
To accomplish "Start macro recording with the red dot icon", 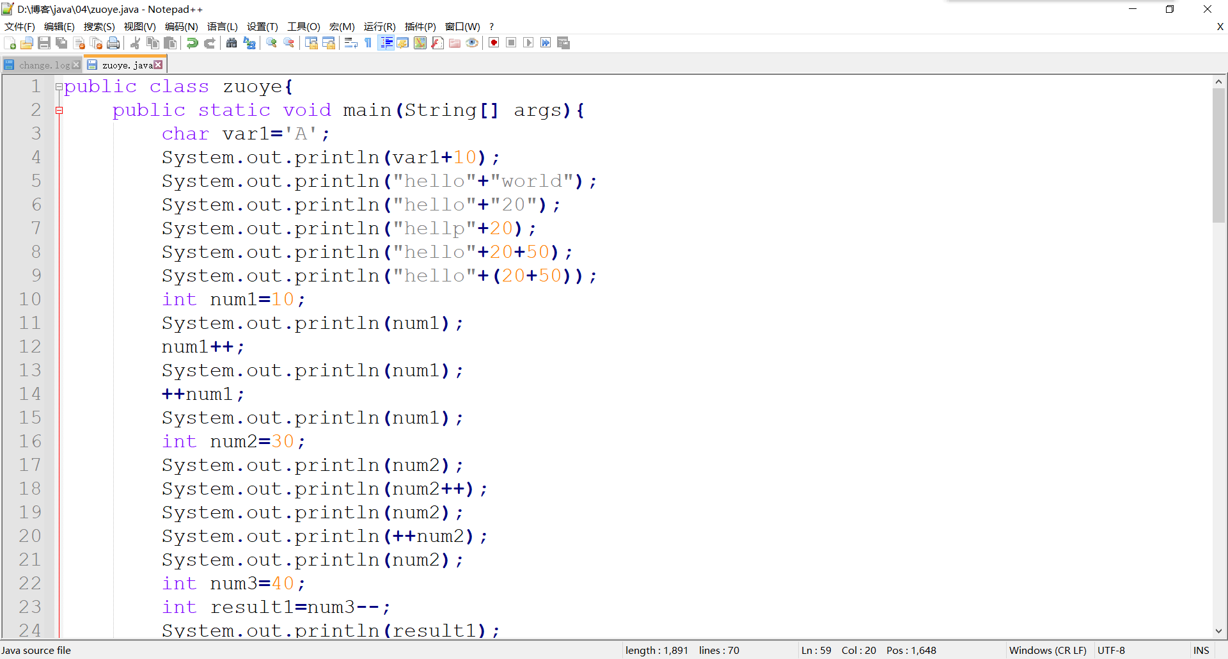I will point(494,43).
